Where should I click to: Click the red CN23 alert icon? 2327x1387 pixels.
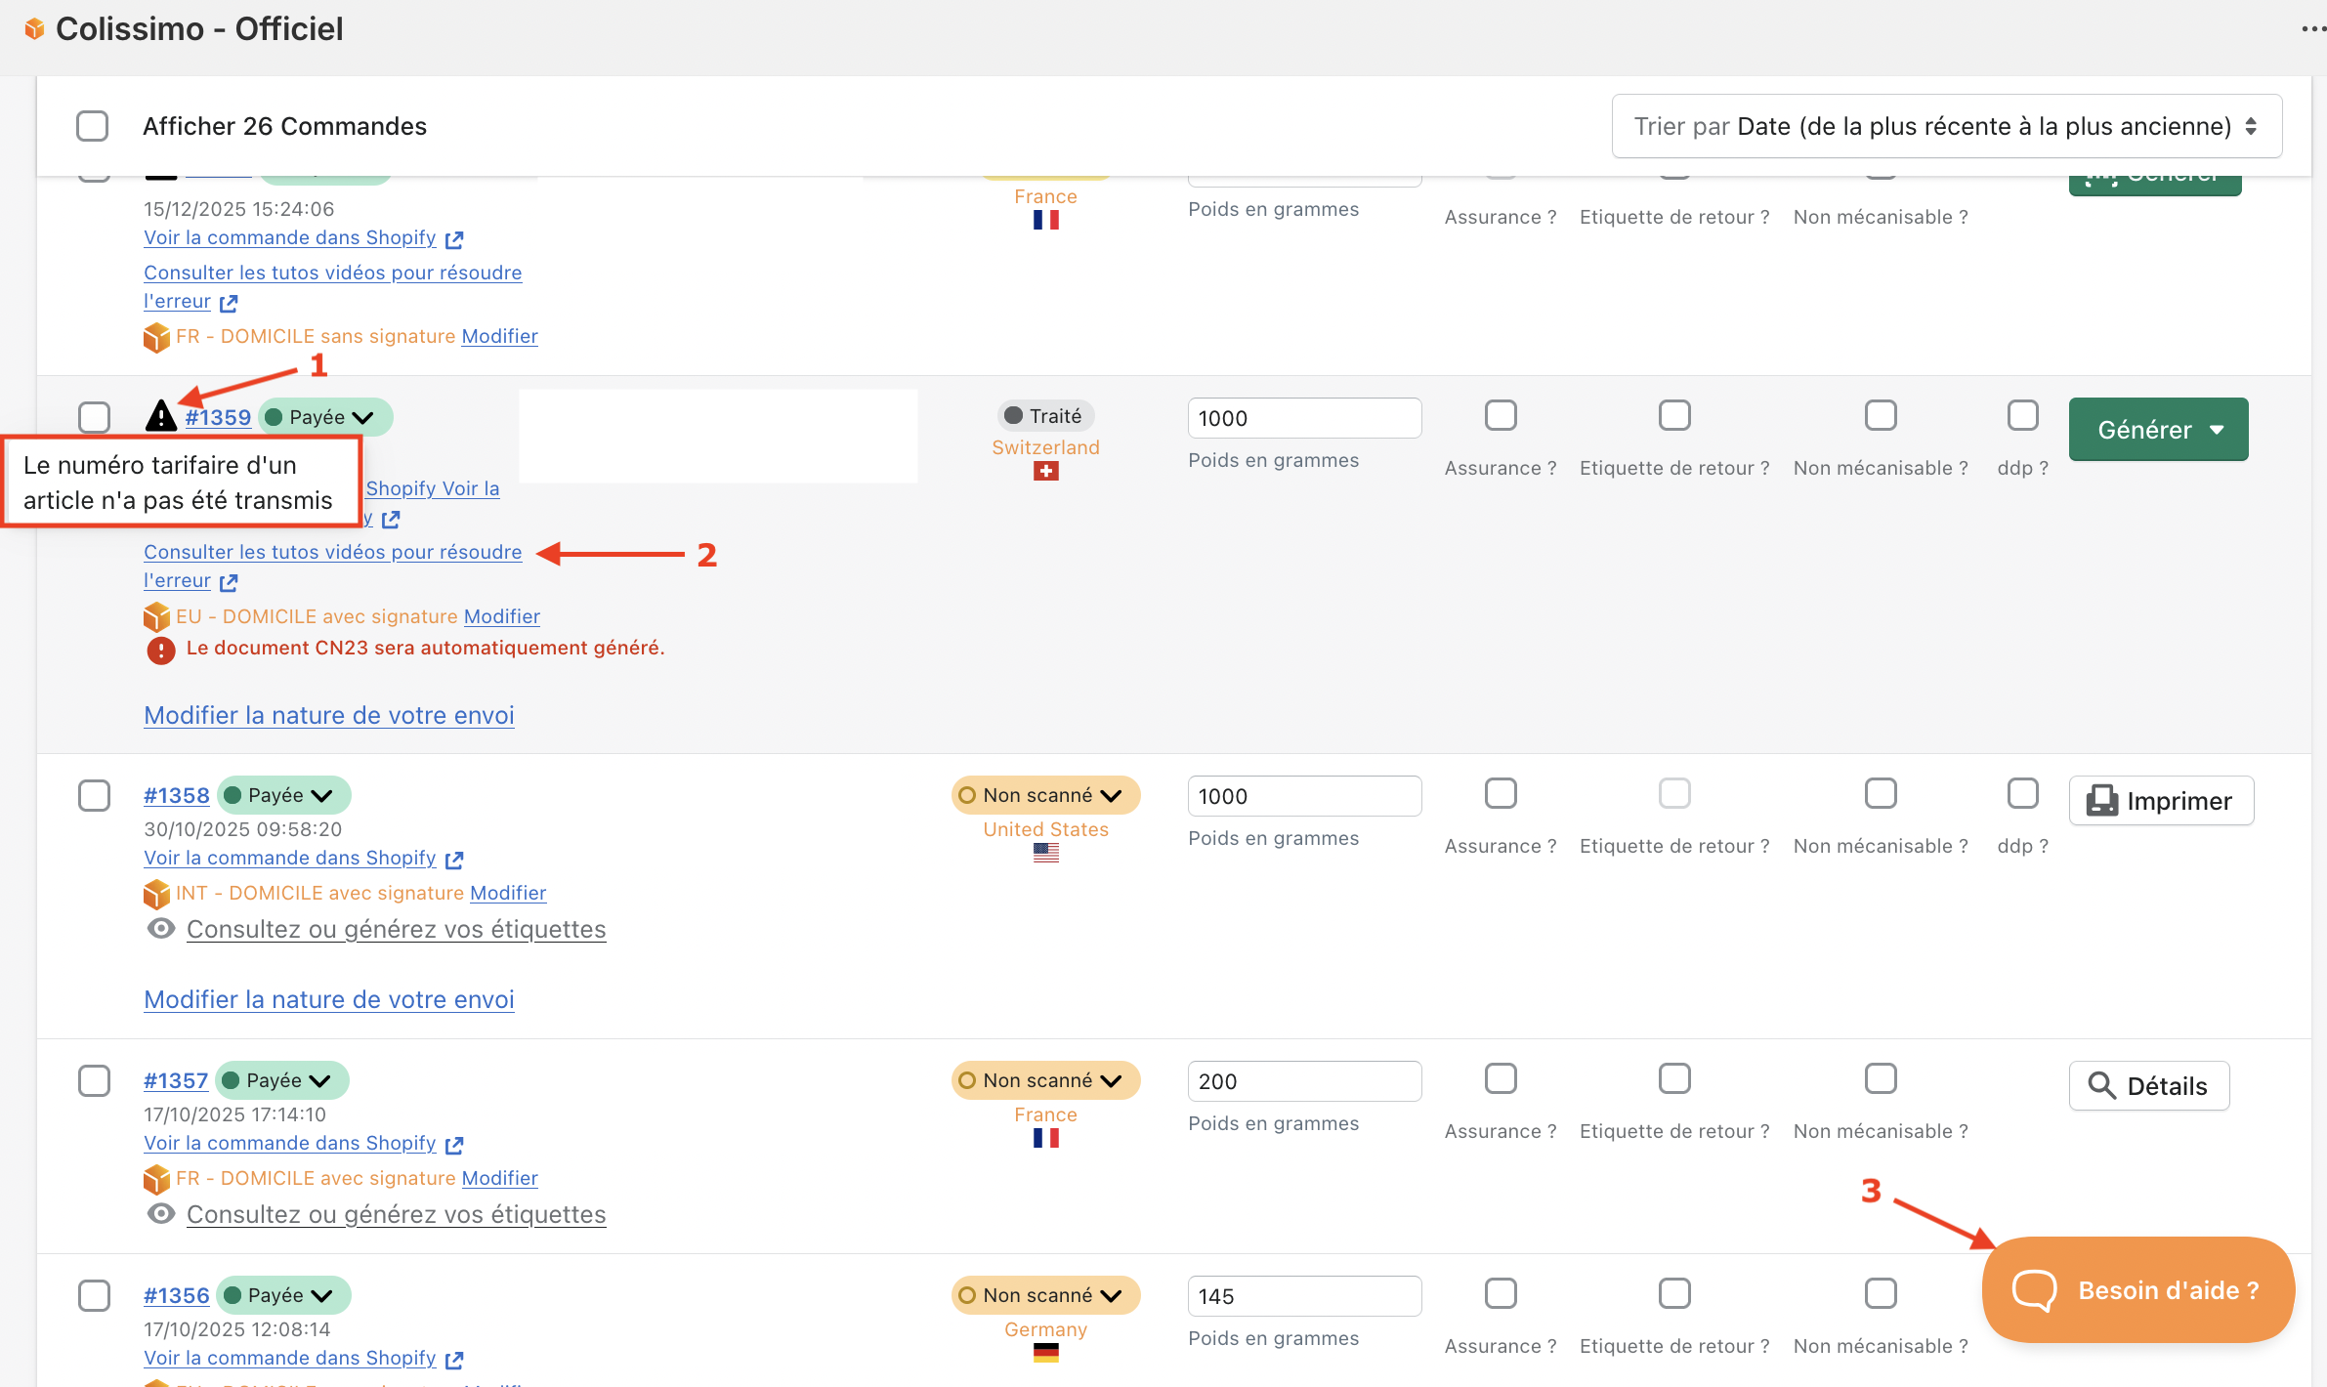click(x=160, y=650)
